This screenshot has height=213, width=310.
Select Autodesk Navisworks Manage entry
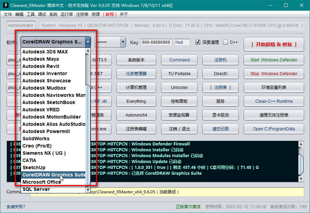pos(53,95)
